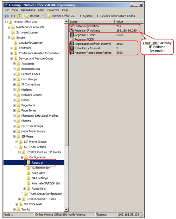176x219 pixels.
Task: Click the Registrar IP Port numeric icon
Action: click(72, 35)
